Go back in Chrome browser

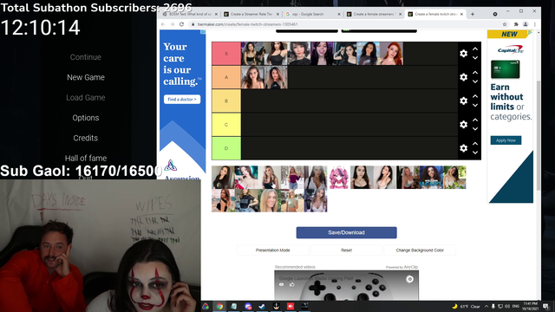(163, 24)
